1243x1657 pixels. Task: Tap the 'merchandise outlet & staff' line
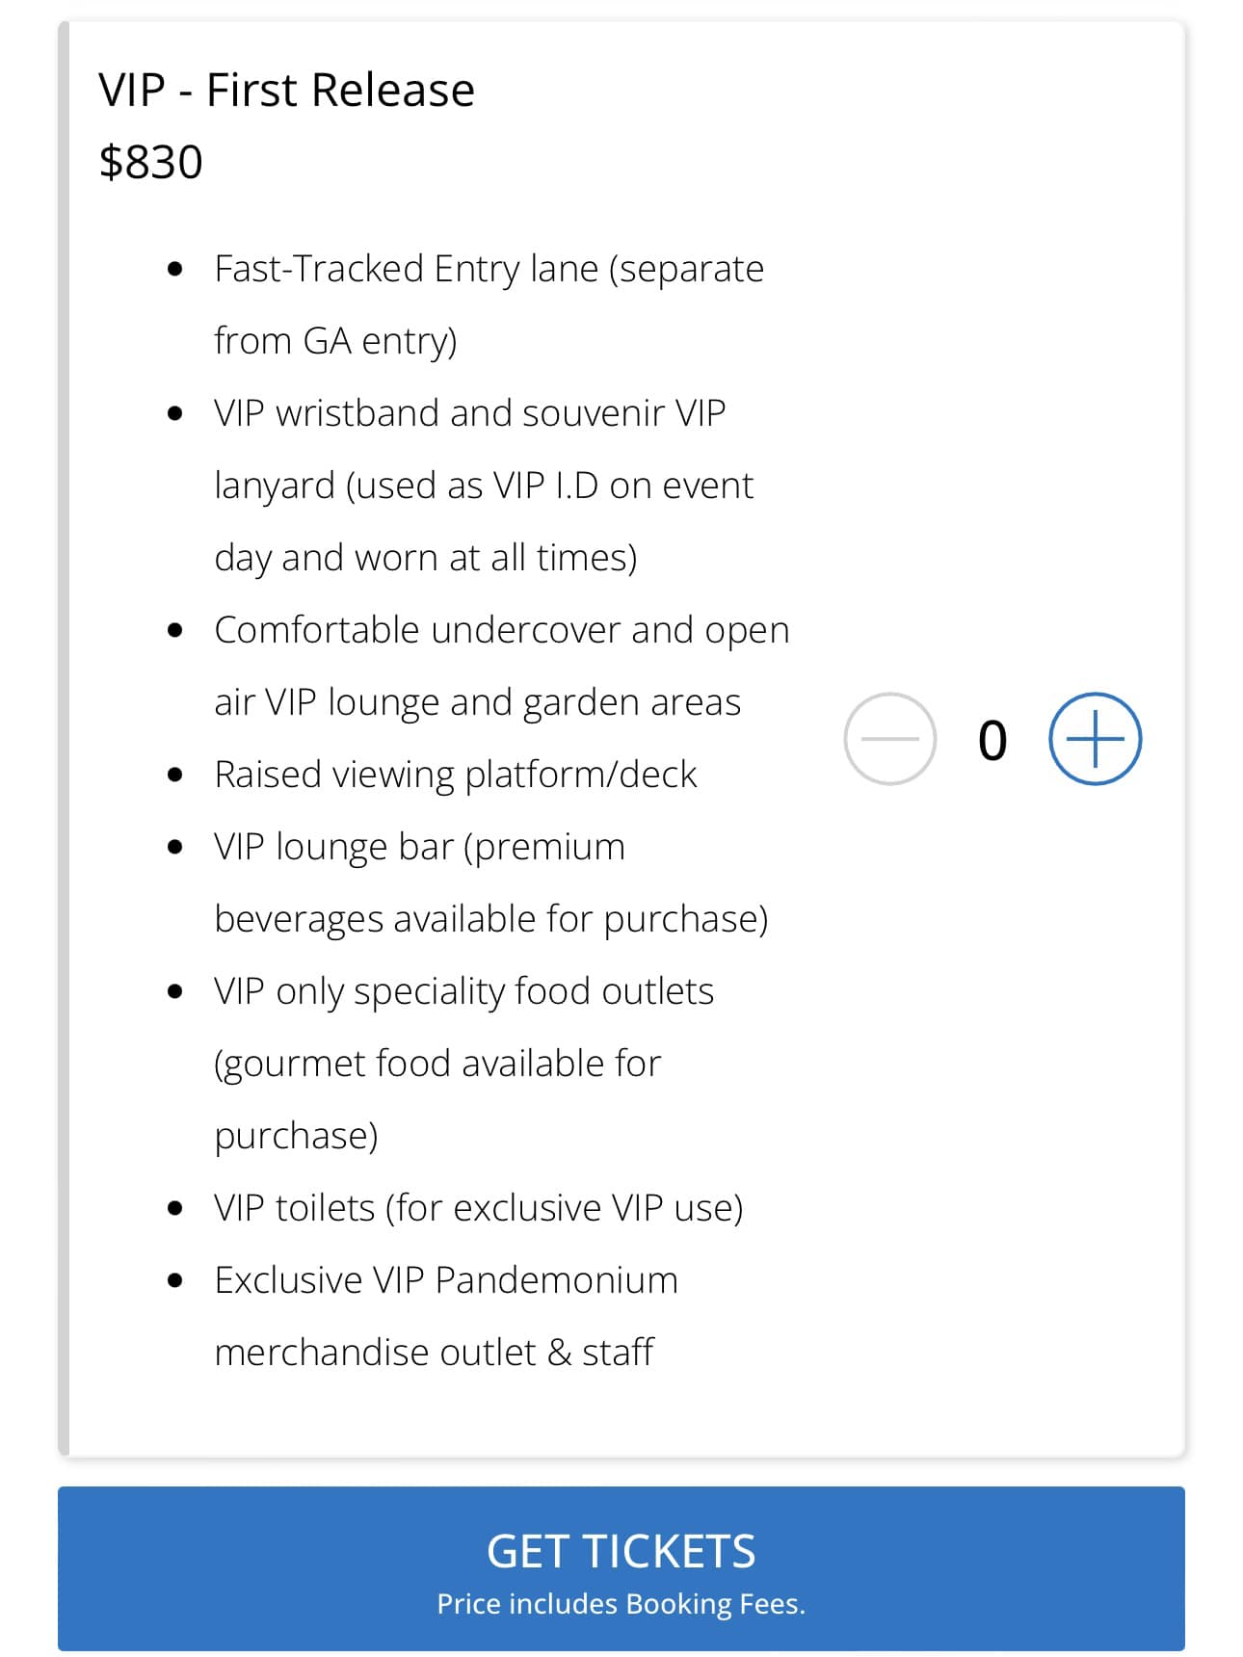coord(435,1353)
